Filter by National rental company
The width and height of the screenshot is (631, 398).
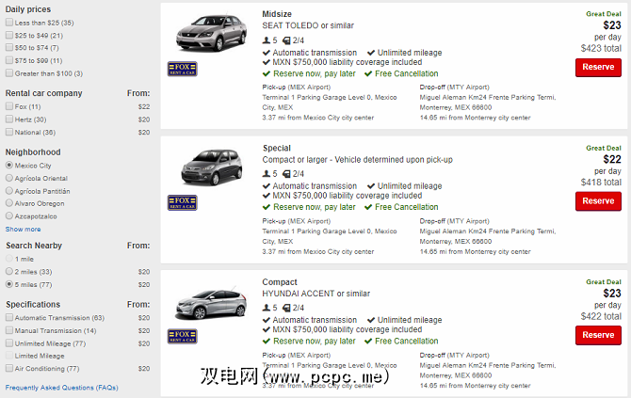tap(9, 132)
